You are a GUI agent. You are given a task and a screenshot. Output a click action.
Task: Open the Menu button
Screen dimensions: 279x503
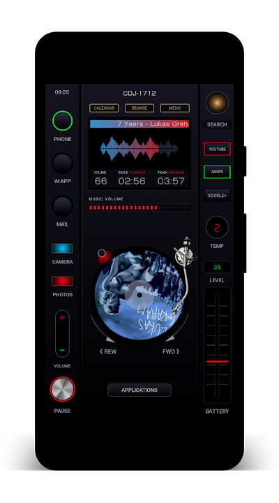pos(174,108)
